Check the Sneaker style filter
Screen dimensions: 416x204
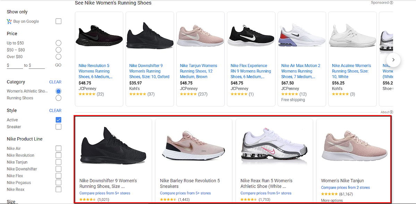(58, 127)
